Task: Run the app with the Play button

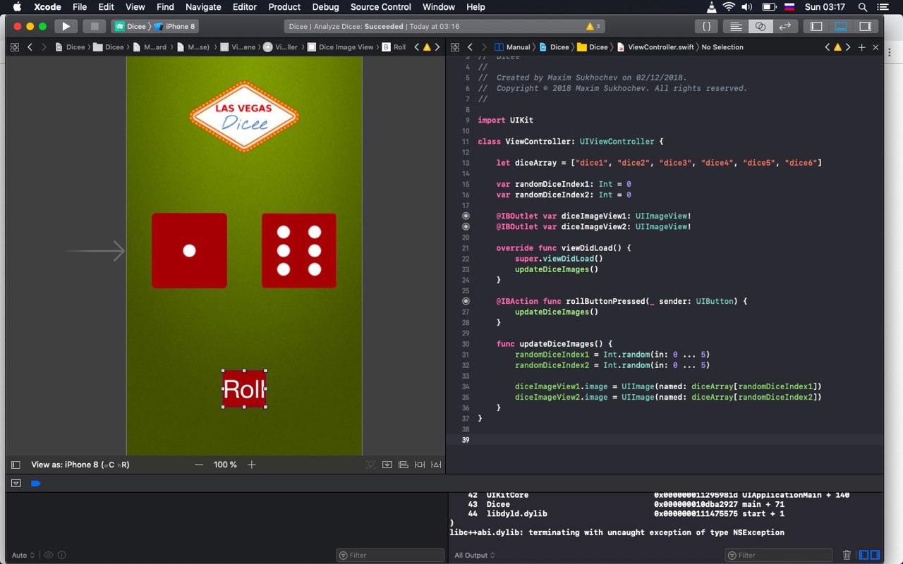Action: pyautogui.click(x=66, y=26)
